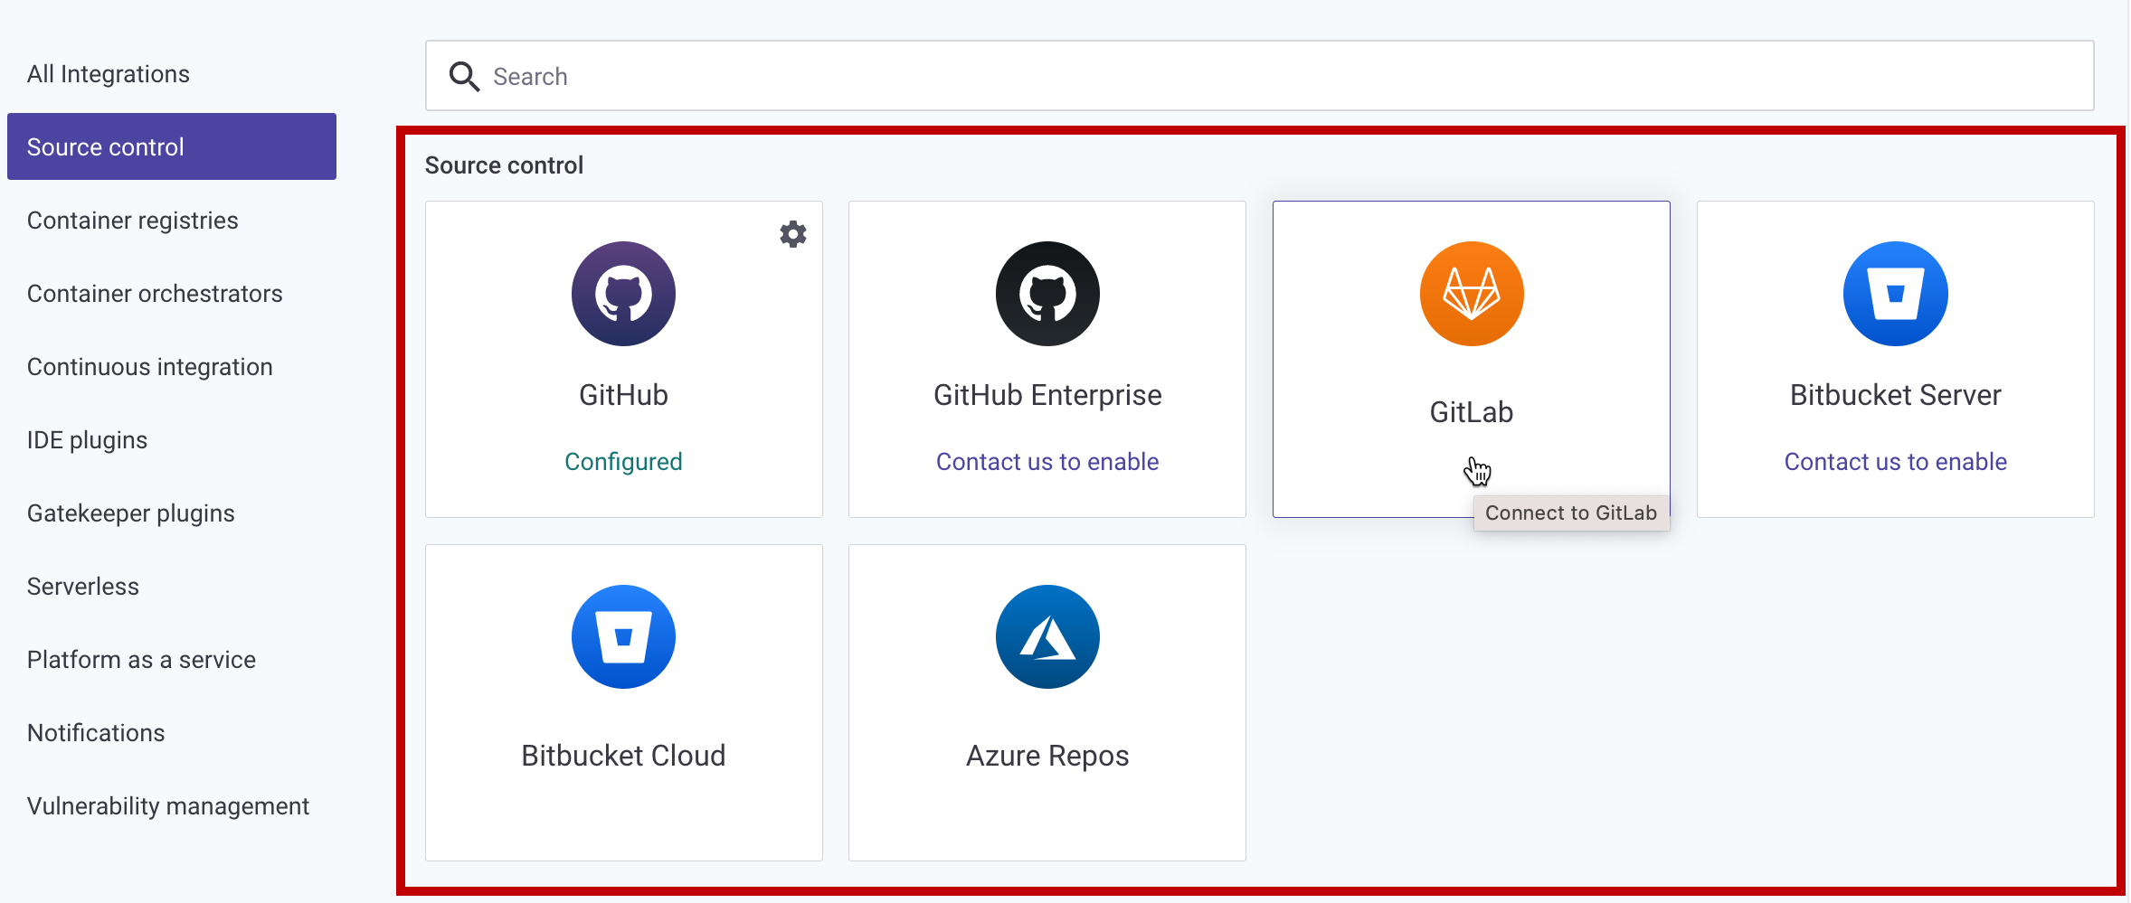Viewport: 2131px width, 903px height.
Task: Click the search magnifier icon
Action: pos(464,77)
